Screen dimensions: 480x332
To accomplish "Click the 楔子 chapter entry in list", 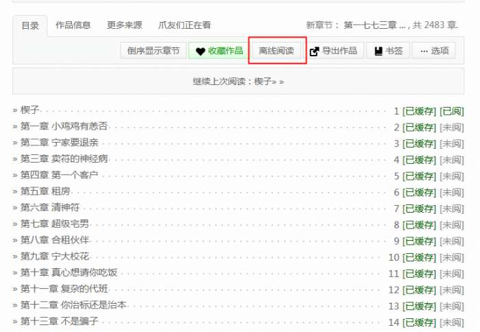I will pos(29,110).
